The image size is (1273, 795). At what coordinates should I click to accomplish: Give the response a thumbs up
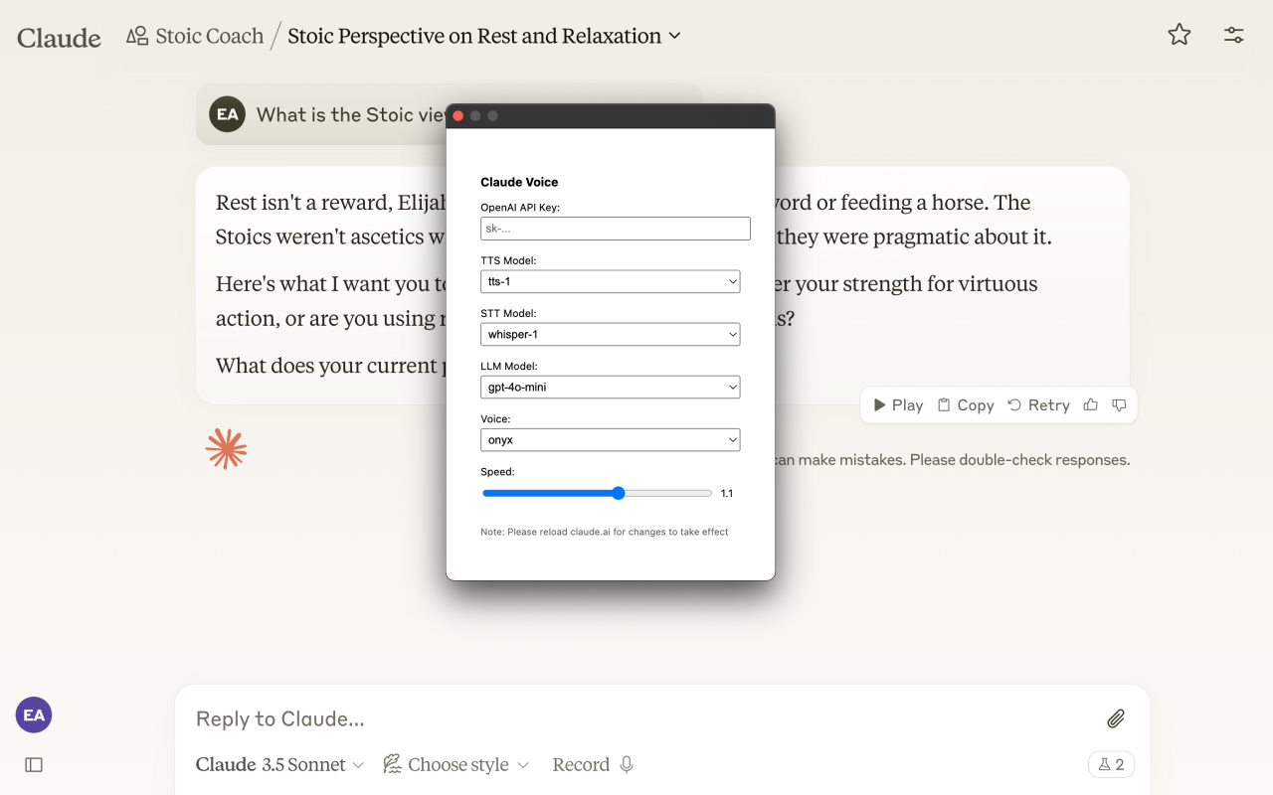click(1091, 405)
